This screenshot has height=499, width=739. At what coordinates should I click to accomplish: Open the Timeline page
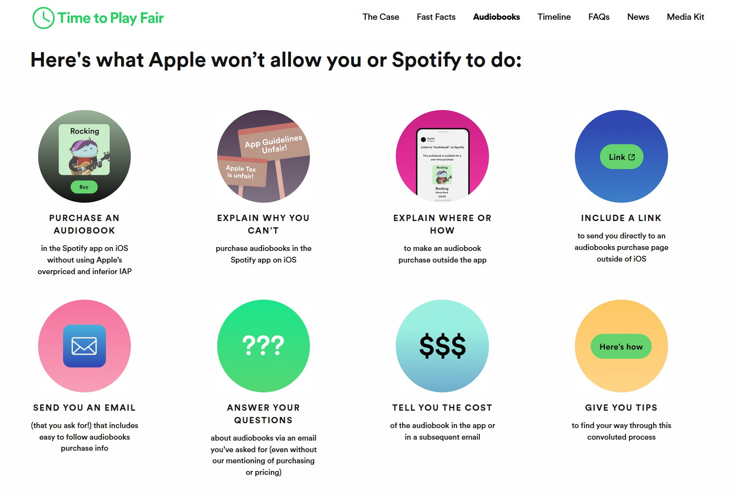(554, 17)
